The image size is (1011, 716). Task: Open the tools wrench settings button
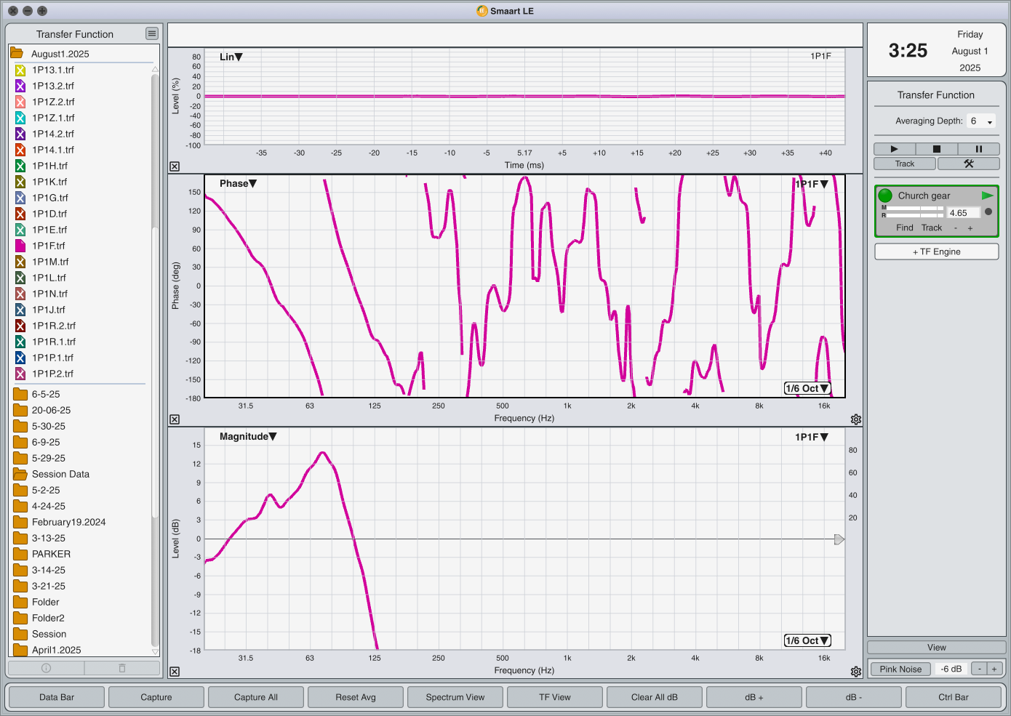pos(969,164)
